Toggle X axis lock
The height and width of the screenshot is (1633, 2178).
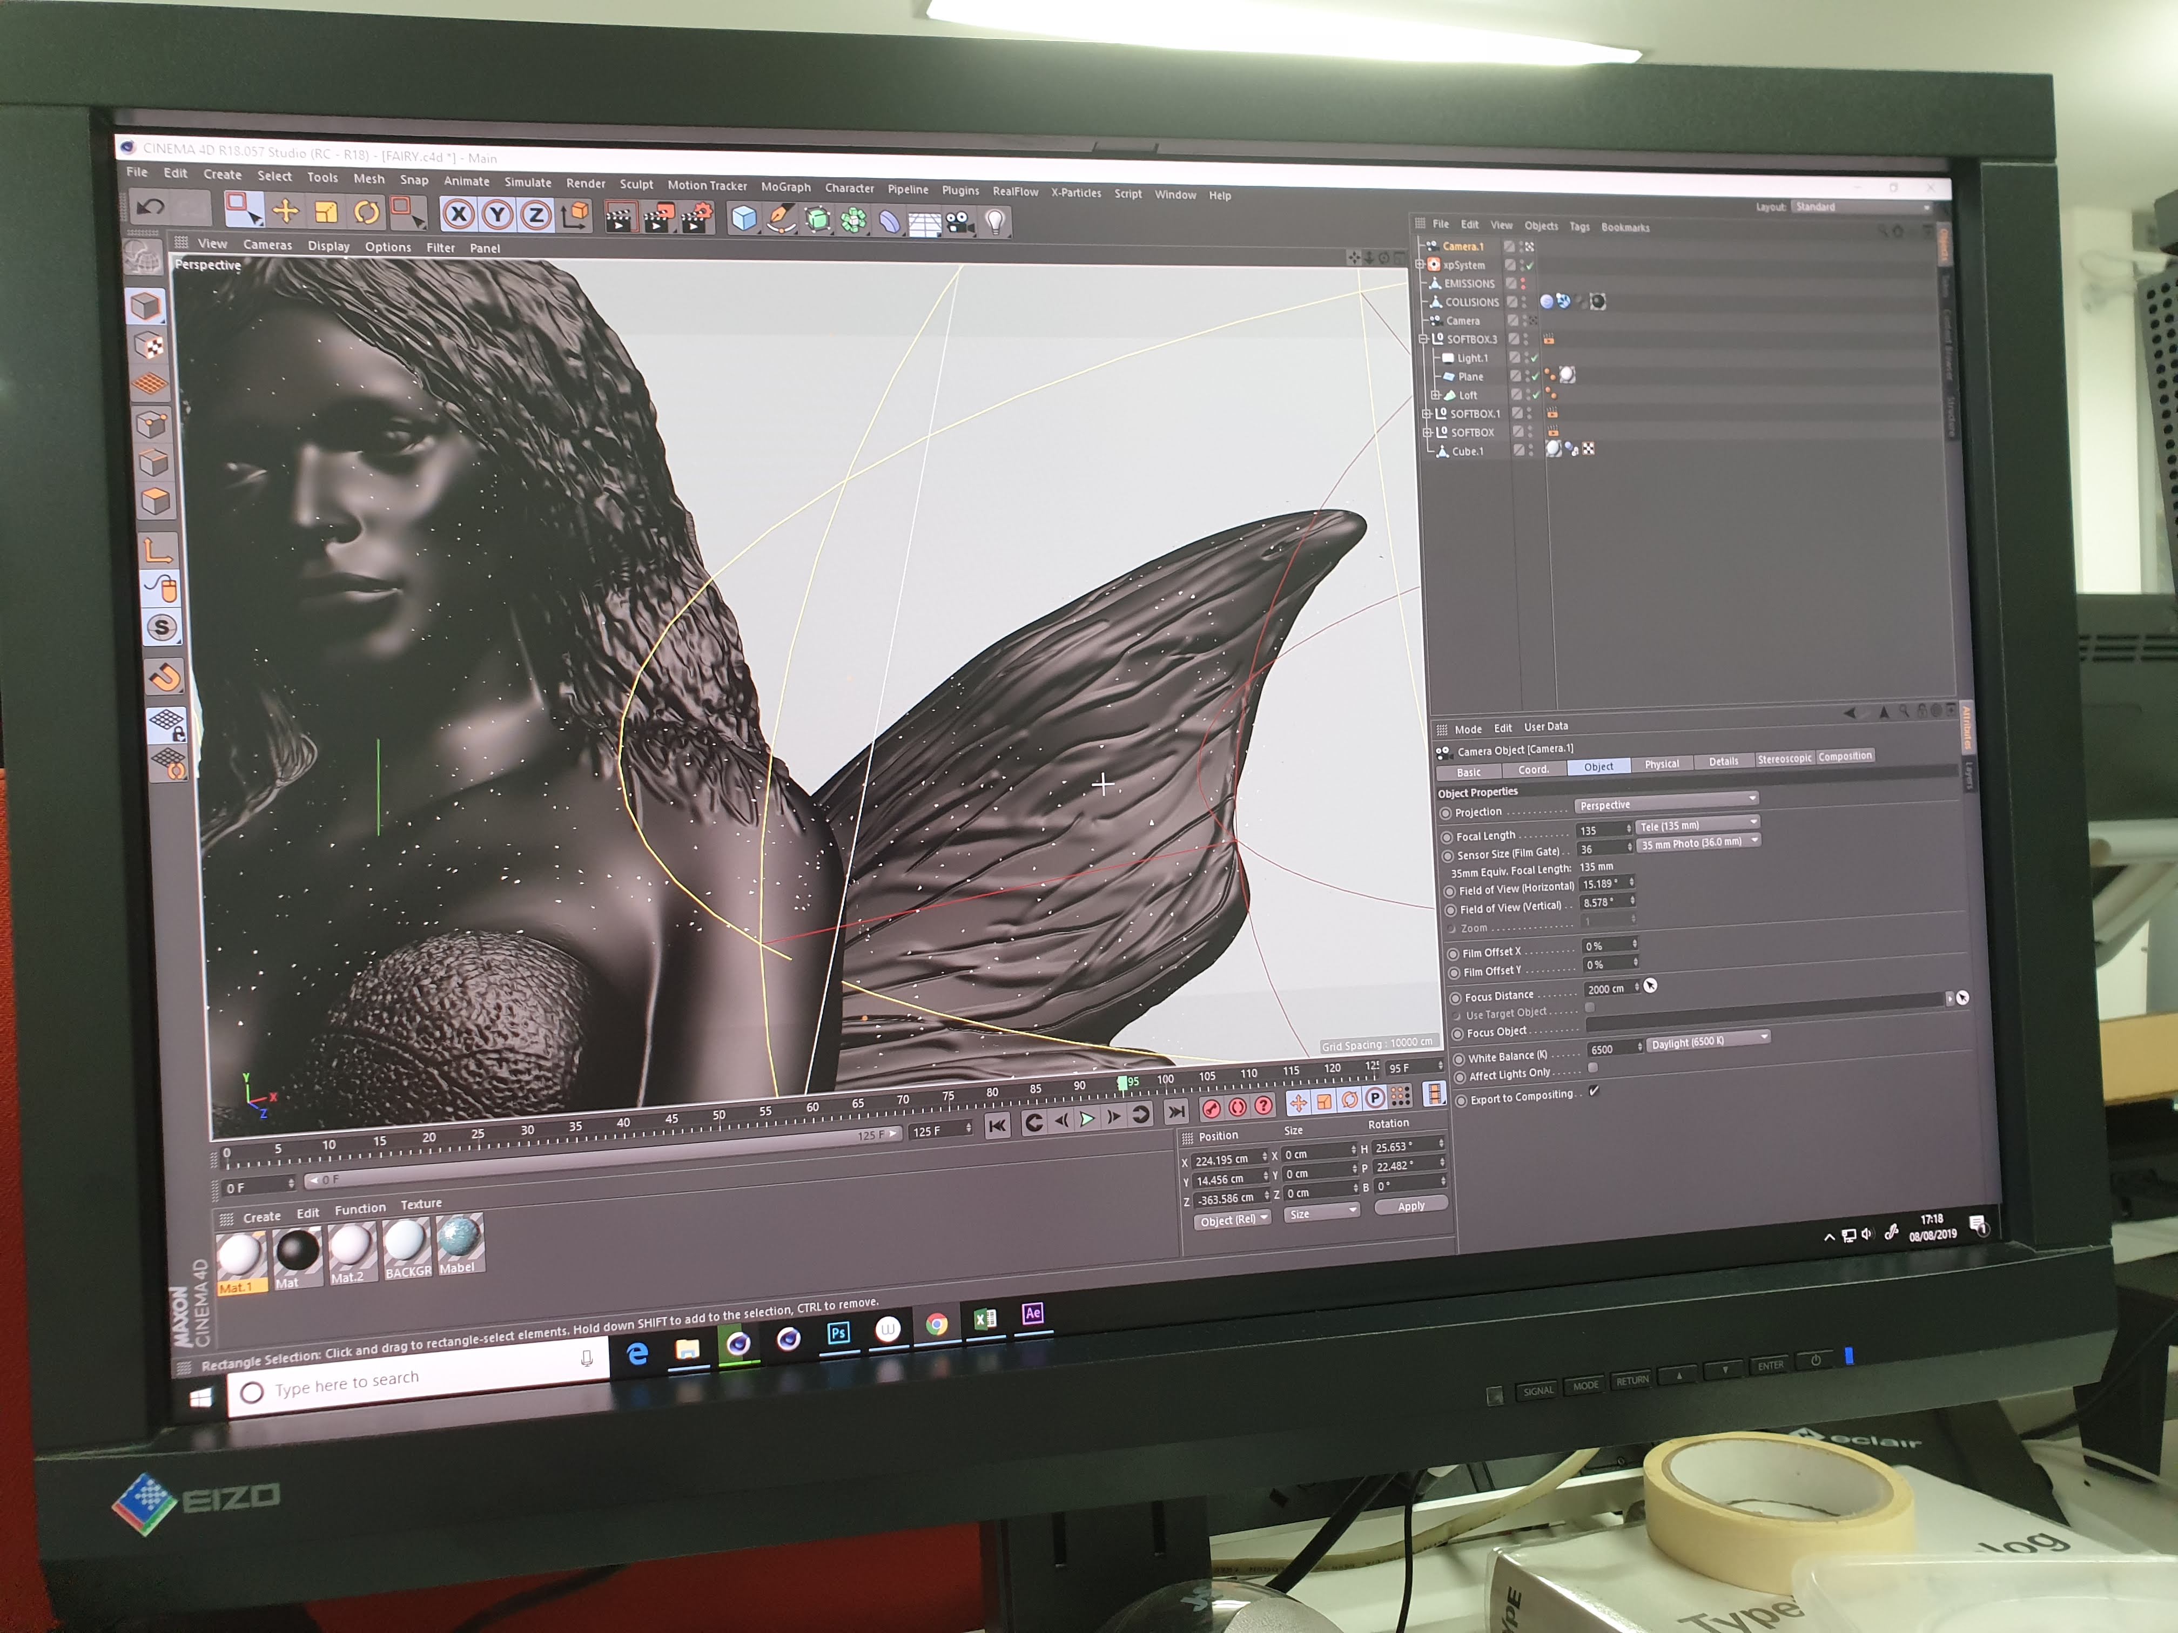pos(458,214)
